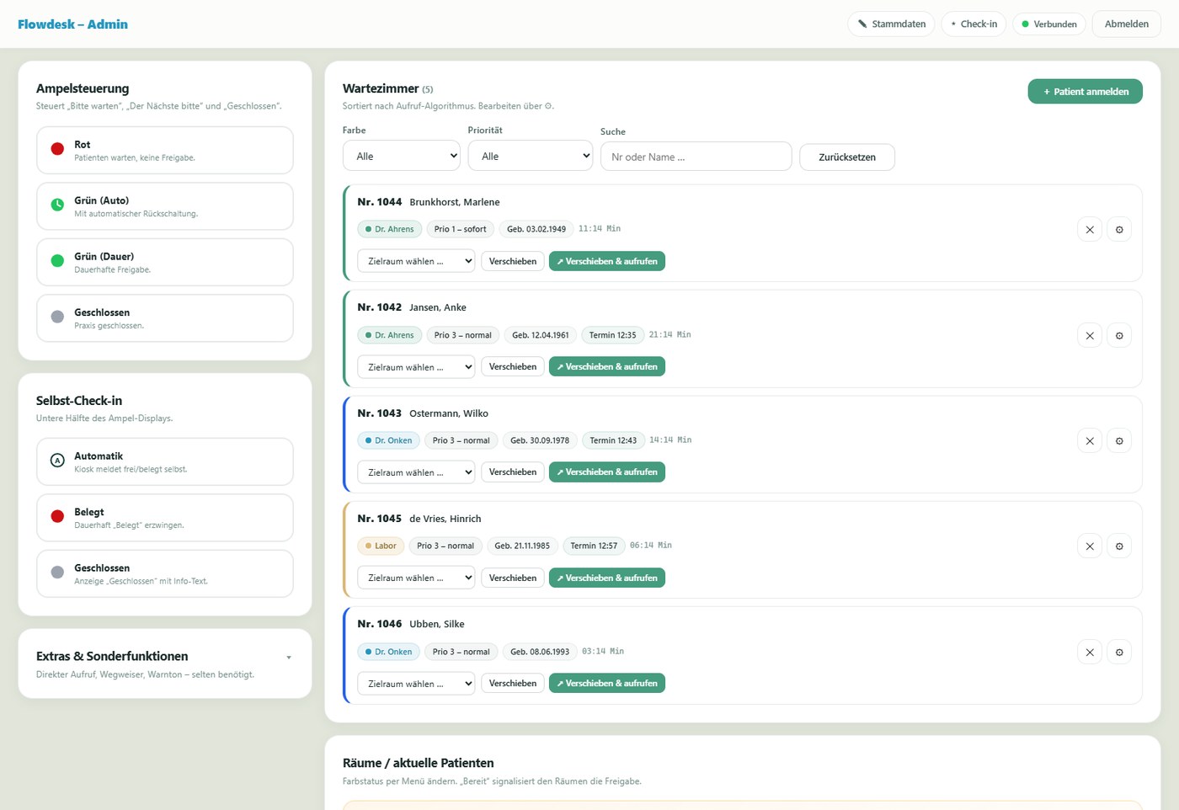Open the Farbe filter dropdown
Viewport: 1179px width, 810px height.
[402, 156]
